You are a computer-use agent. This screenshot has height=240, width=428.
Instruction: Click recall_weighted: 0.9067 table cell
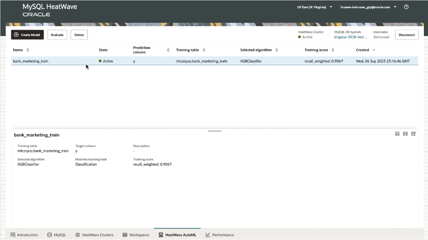[324, 61]
